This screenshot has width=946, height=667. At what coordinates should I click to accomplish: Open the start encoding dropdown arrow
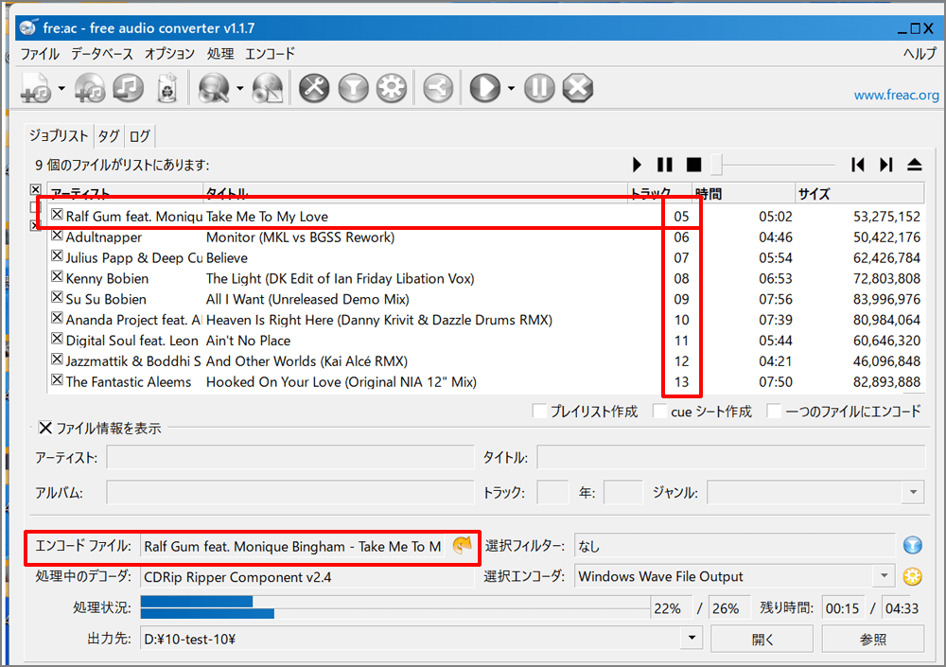click(511, 88)
